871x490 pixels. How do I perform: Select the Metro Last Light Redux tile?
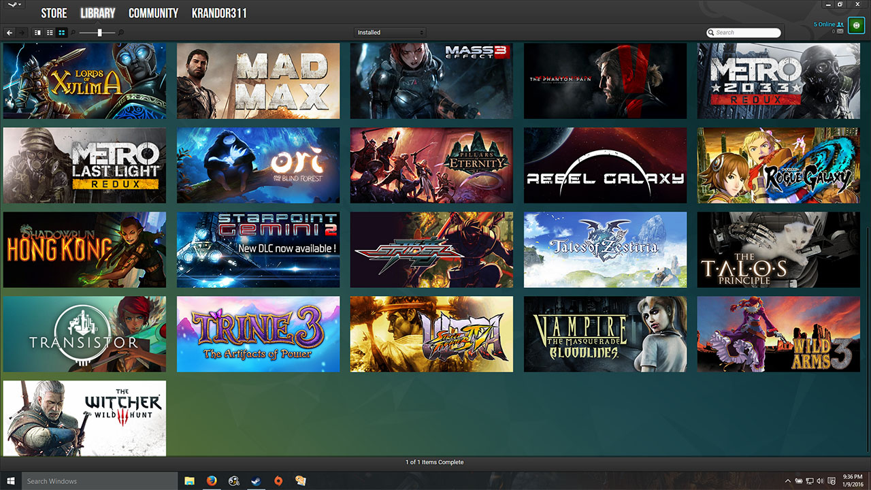coord(84,165)
